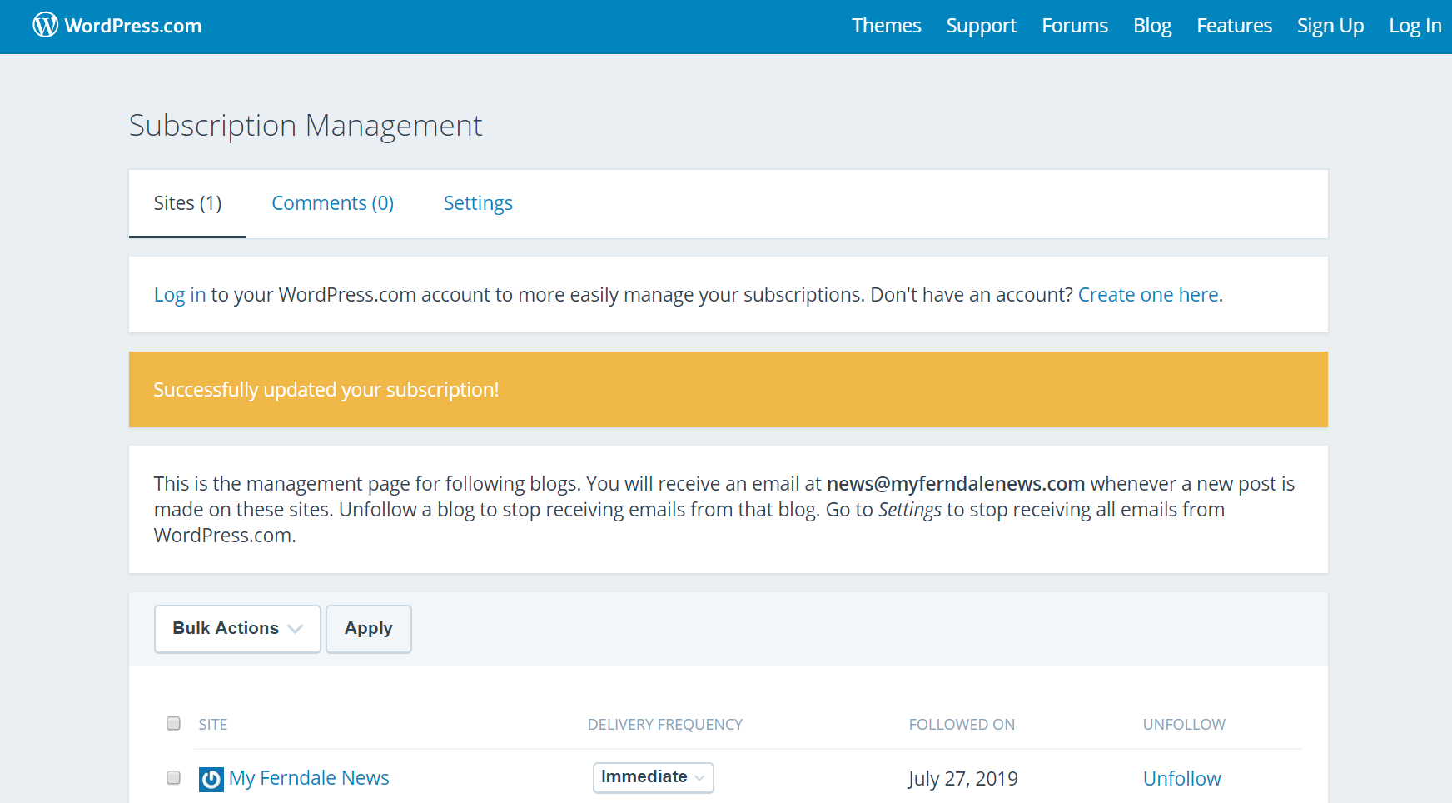Open the Bulk Actions dropdown
This screenshot has width=1452, height=803.
click(237, 629)
